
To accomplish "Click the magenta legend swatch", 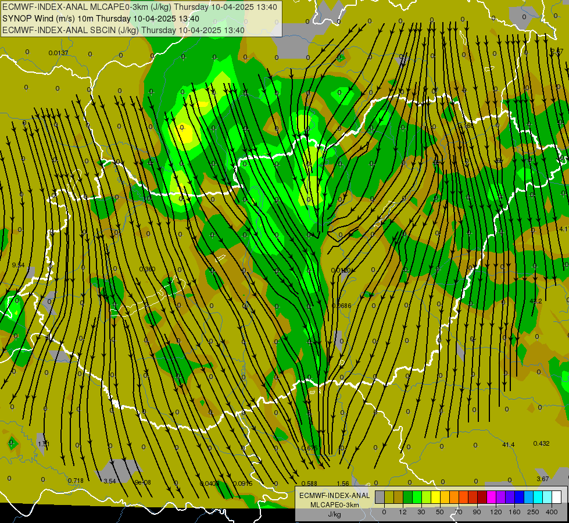I will 492,497.
